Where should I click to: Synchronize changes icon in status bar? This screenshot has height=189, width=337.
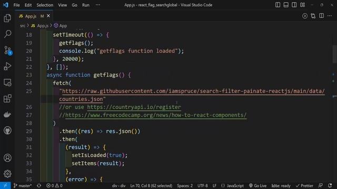39,185
